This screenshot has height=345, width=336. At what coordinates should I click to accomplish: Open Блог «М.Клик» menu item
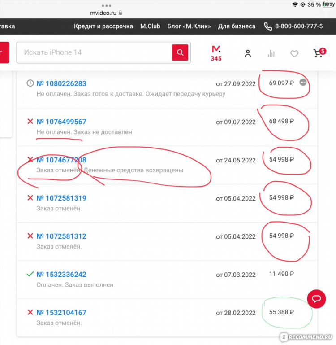click(x=189, y=26)
